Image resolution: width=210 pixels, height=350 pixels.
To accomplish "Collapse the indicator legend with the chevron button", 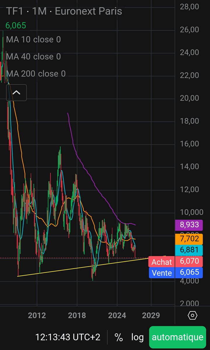I will pos(16,93).
